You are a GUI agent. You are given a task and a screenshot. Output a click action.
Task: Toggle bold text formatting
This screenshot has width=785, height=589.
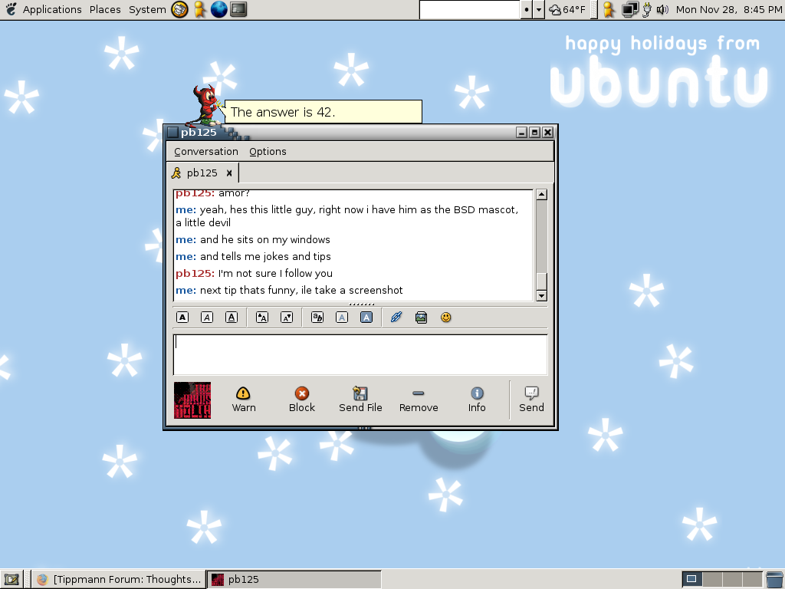(182, 318)
